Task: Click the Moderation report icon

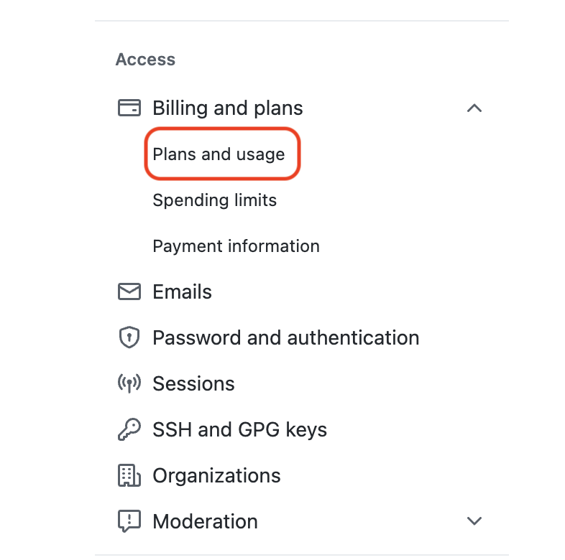Action: click(x=129, y=521)
